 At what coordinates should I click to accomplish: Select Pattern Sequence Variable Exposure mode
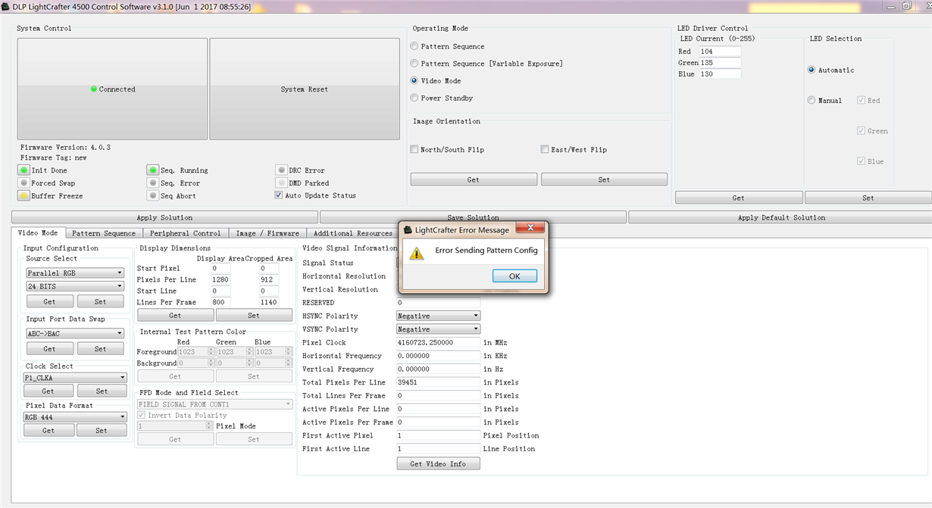point(414,64)
